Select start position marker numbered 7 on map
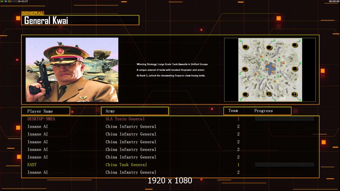Screen dimensions: 340x191 (x=294, y=94)
